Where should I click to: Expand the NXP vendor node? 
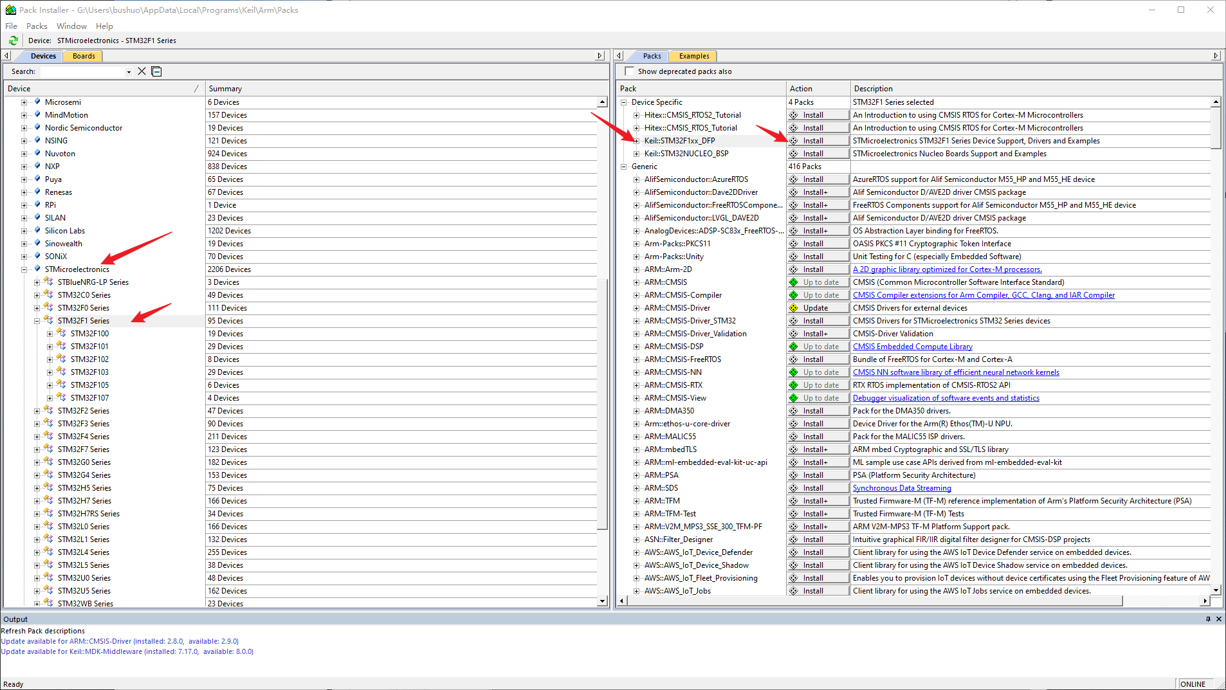(x=24, y=167)
